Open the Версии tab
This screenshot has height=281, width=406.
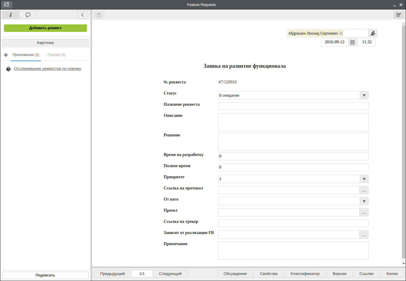click(x=340, y=273)
